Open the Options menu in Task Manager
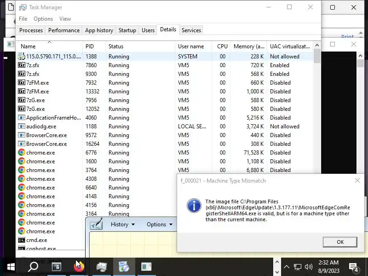368x276 pixels. (43, 19)
